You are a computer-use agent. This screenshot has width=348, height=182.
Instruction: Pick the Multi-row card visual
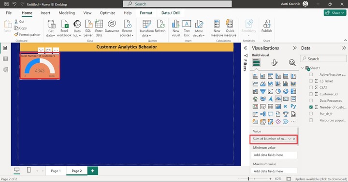[x=293, y=99]
